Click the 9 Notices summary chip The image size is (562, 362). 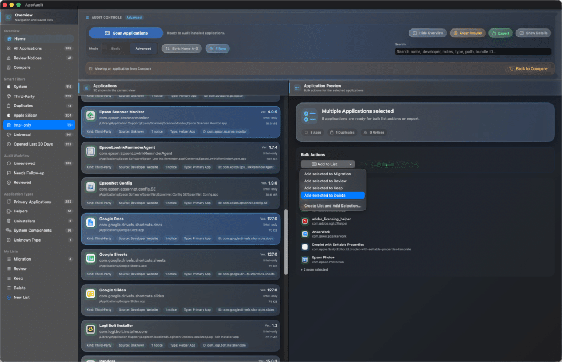[x=374, y=133]
